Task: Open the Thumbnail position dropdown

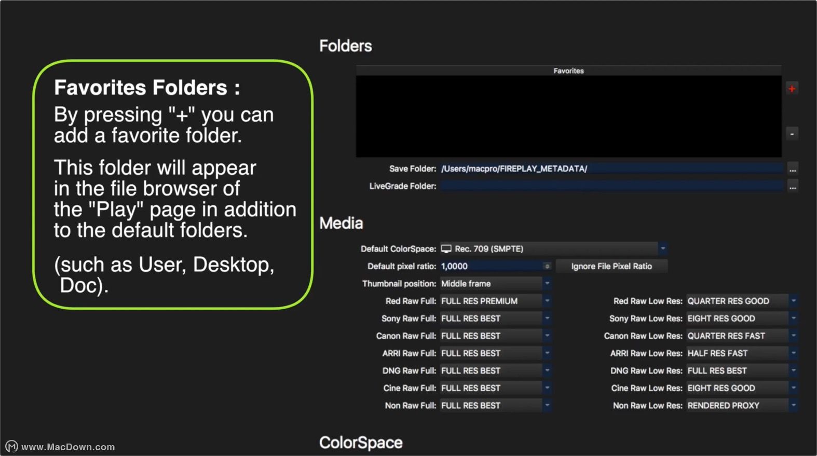Action: pos(495,284)
